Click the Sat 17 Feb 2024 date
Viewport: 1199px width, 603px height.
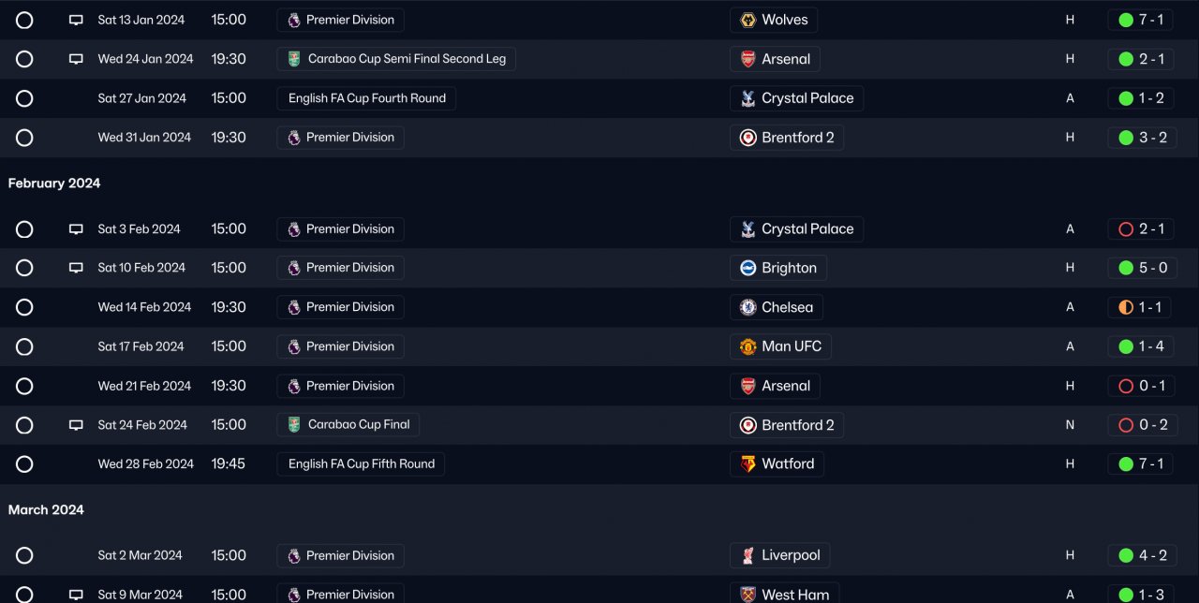[141, 346]
